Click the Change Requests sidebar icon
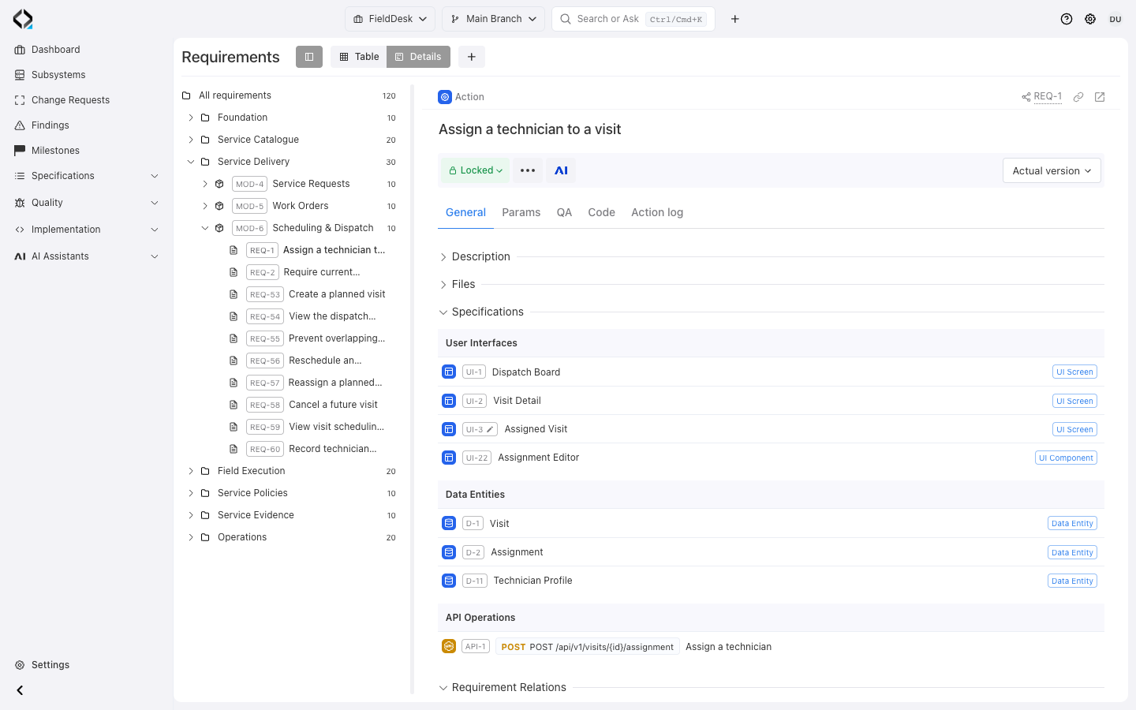1136x710 pixels. tap(20, 100)
